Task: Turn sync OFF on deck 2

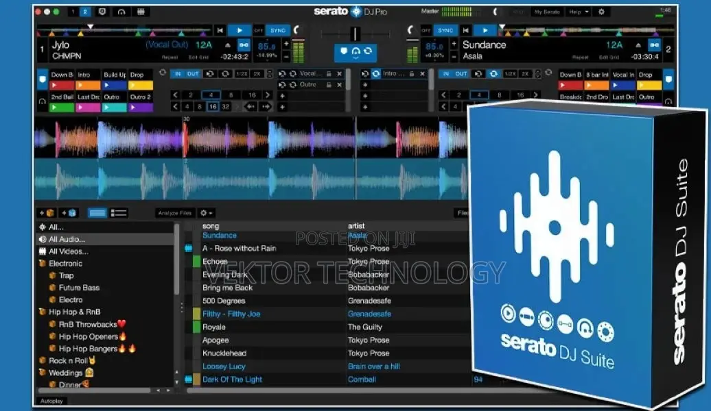Action: (x=426, y=30)
